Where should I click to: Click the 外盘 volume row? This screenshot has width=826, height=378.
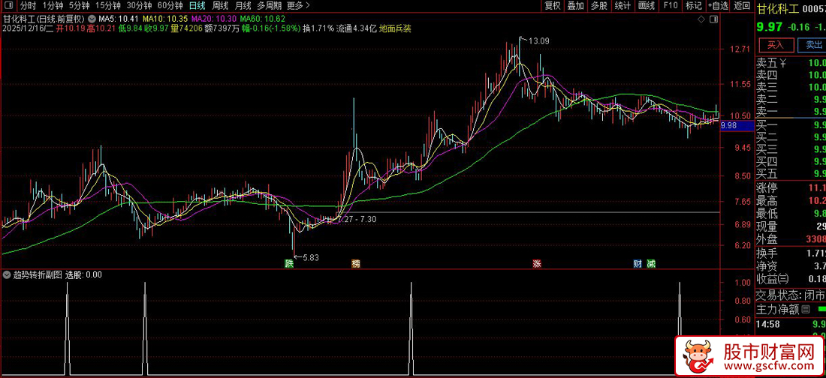(x=791, y=239)
